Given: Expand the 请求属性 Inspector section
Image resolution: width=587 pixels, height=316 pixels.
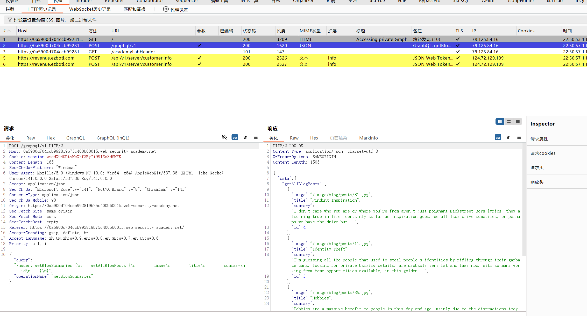Looking at the screenshot, I should (x=539, y=139).
